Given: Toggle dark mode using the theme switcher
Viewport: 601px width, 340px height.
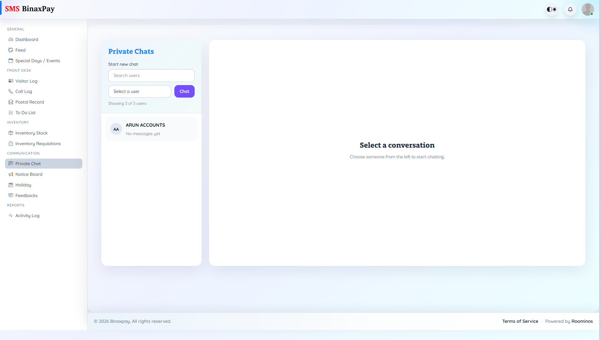Looking at the screenshot, I should pyautogui.click(x=552, y=9).
